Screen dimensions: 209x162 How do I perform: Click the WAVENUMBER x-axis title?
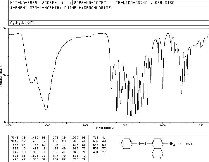click(x=105, y=128)
